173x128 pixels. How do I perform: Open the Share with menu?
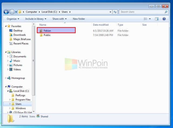(x=59, y=19)
